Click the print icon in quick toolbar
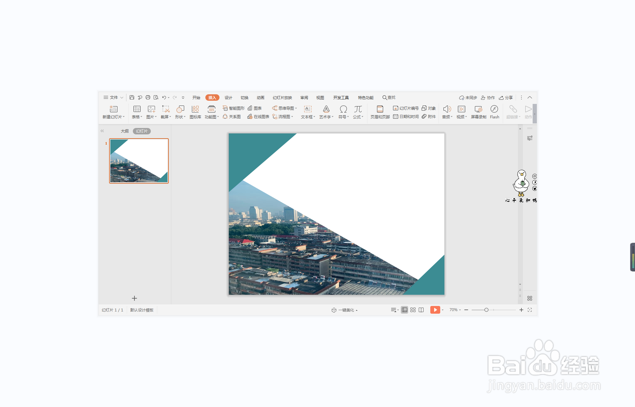635x407 pixels. tap(148, 98)
